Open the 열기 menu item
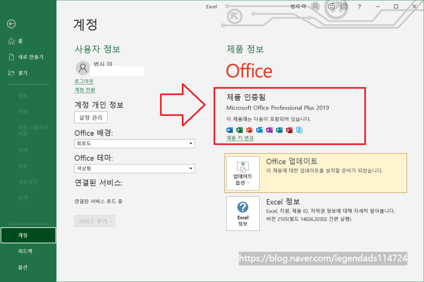This screenshot has width=424, height=282. (28, 73)
